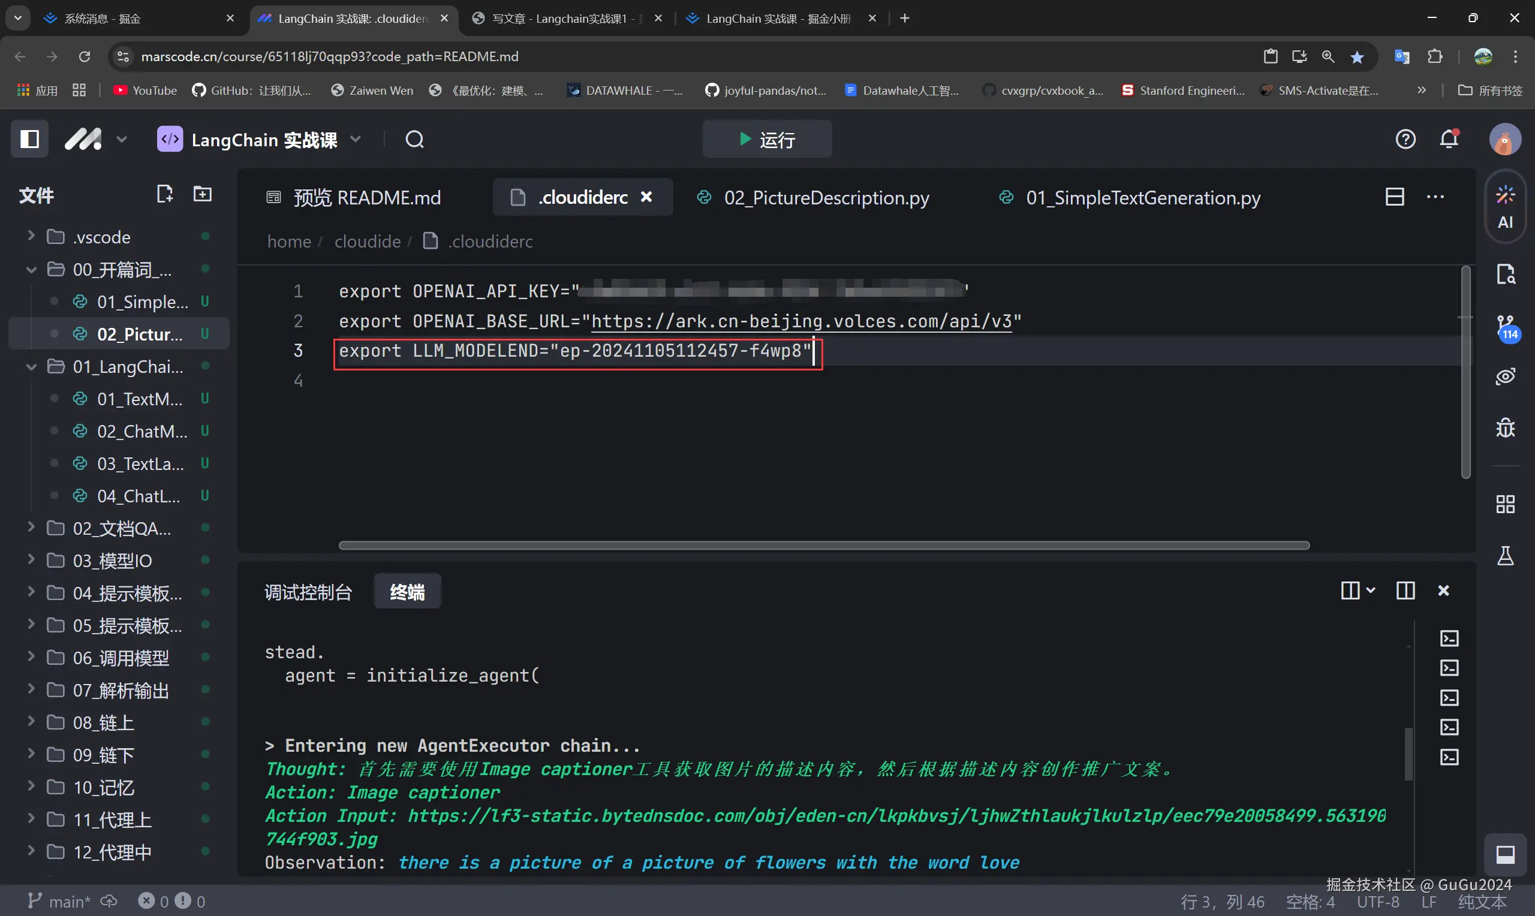Click the editor horizontal scrollbar
The height and width of the screenshot is (916, 1535).
coord(823,545)
